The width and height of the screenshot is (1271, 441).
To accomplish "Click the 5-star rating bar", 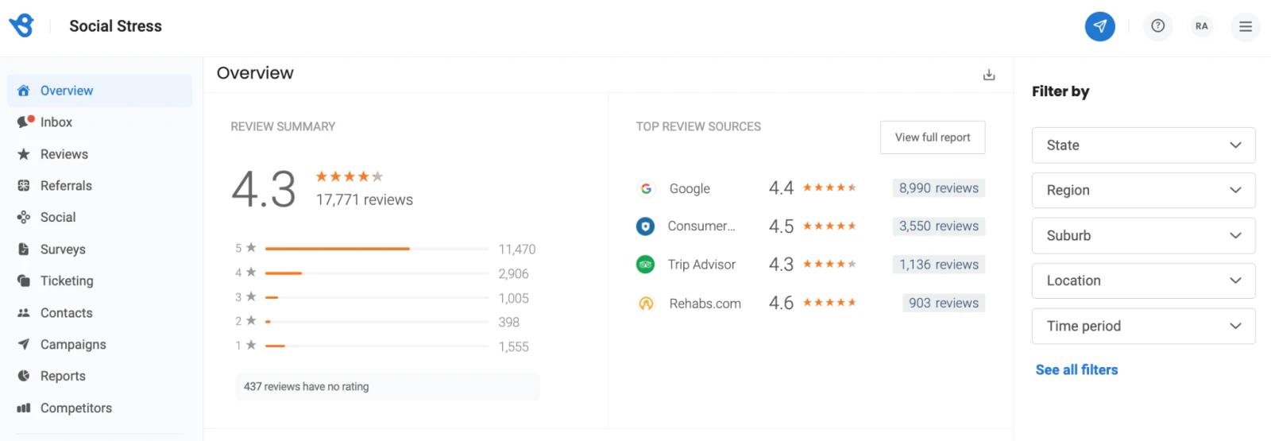I will click(x=377, y=249).
